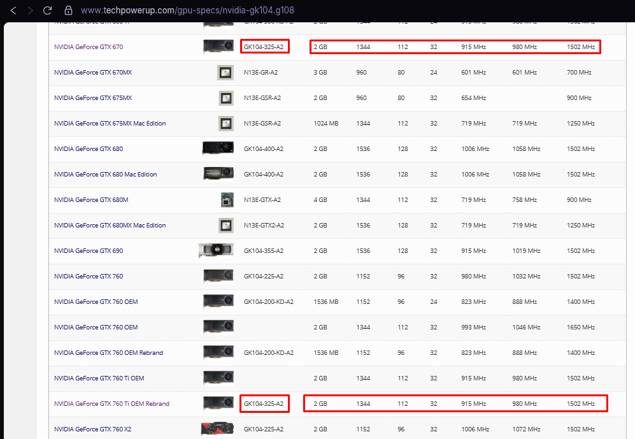Image resolution: width=635 pixels, height=439 pixels.
Task: Select the 1046 MHz boost clock value
Action: tap(526, 327)
